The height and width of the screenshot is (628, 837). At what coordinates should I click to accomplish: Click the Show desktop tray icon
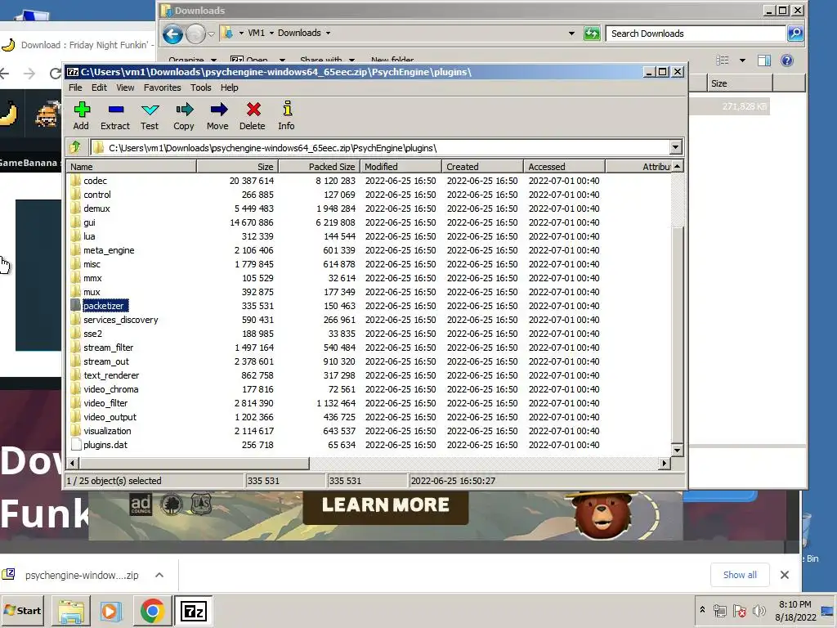(829, 610)
